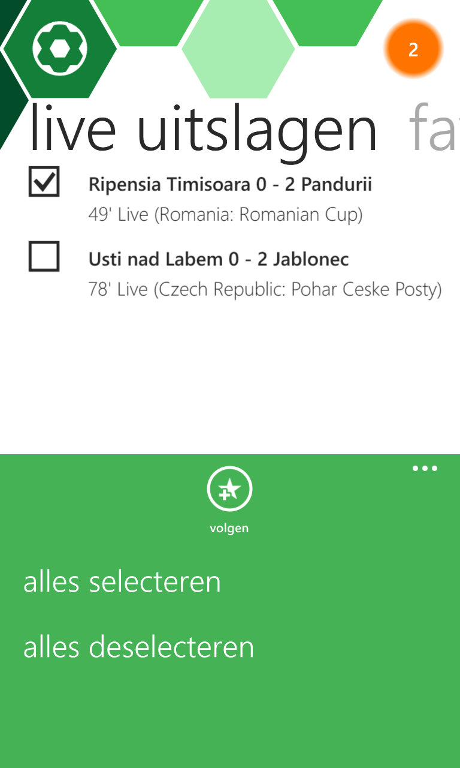Open Ripensia Timisoara 0 - 2 Pandurii match
460x768 pixels.
click(230, 184)
